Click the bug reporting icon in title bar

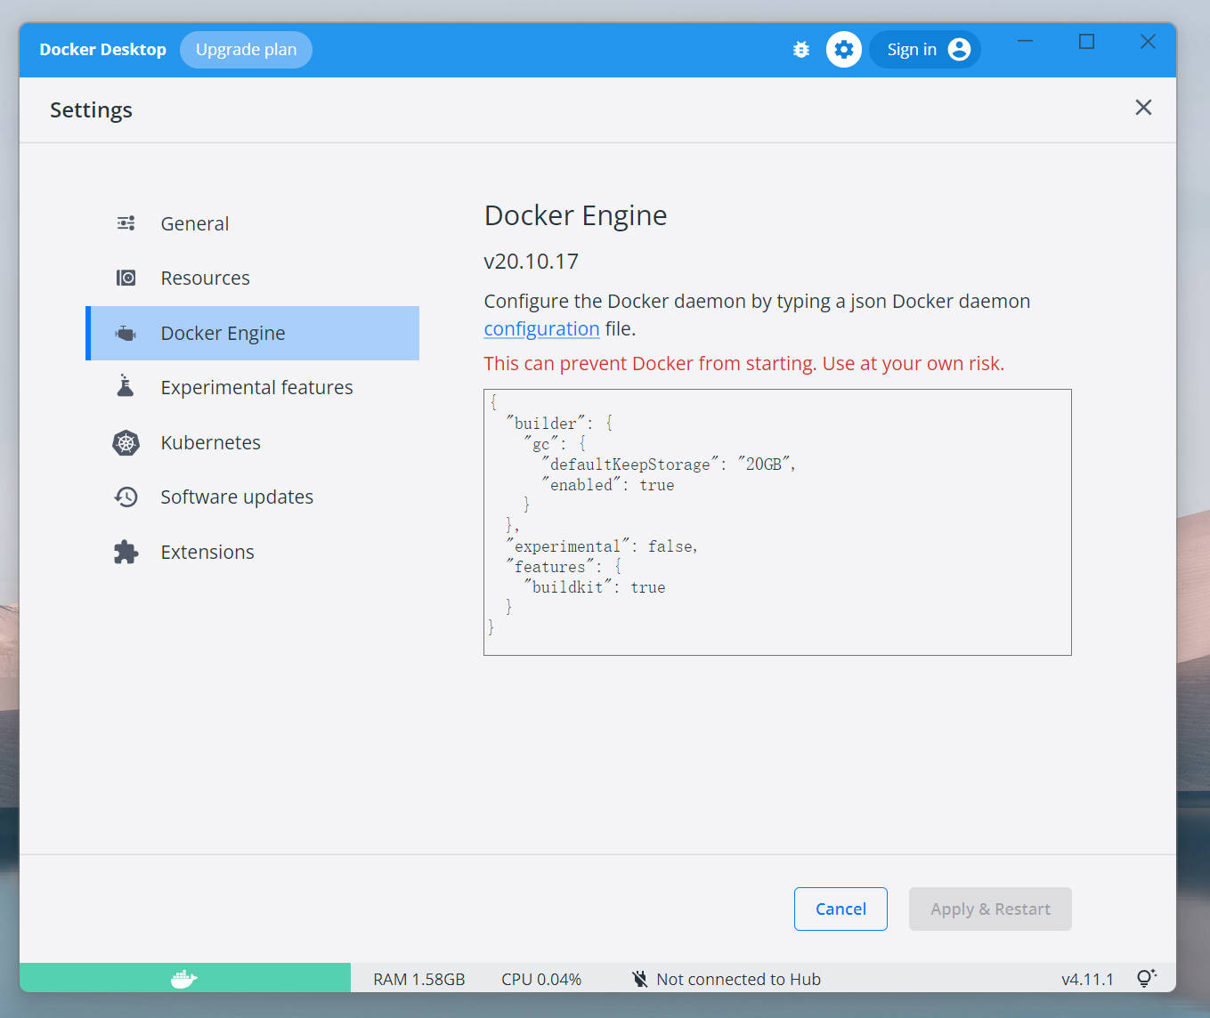(x=801, y=49)
